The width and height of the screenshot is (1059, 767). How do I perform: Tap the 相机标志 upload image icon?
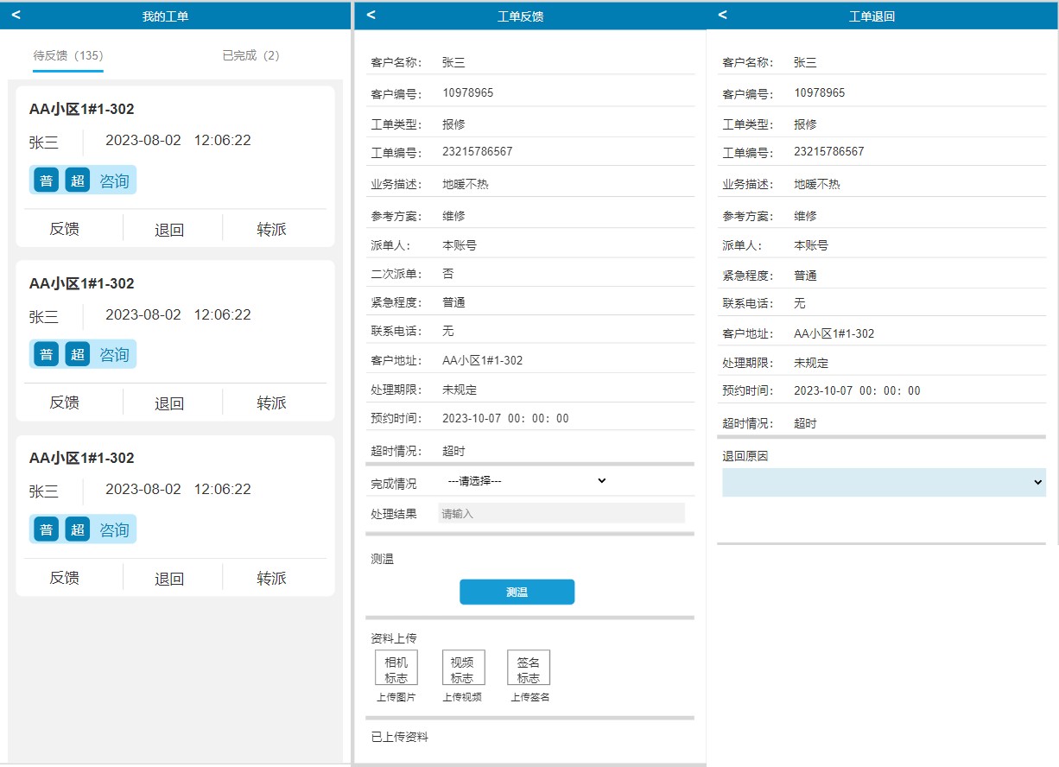tap(396, 668)
